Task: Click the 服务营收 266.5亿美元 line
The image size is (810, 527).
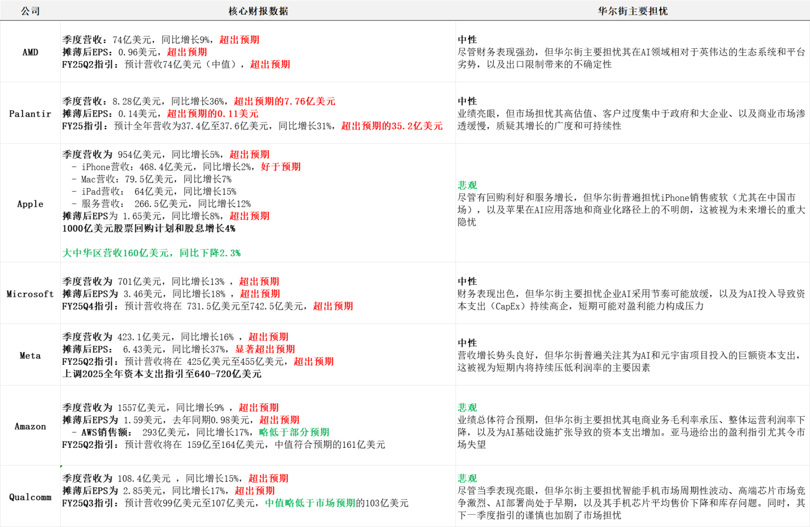Action: [x=161, y=203]
